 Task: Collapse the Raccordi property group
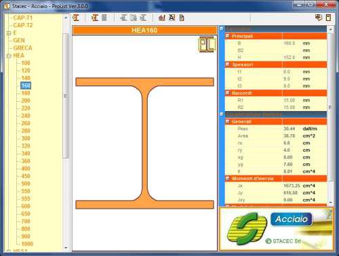(228, 93)
